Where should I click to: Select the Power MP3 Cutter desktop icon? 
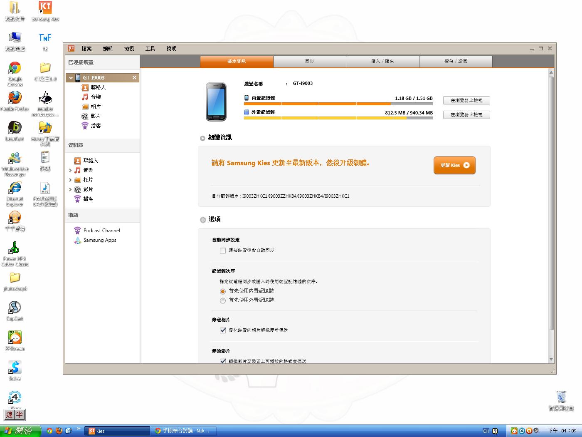[x=15, y=254]
